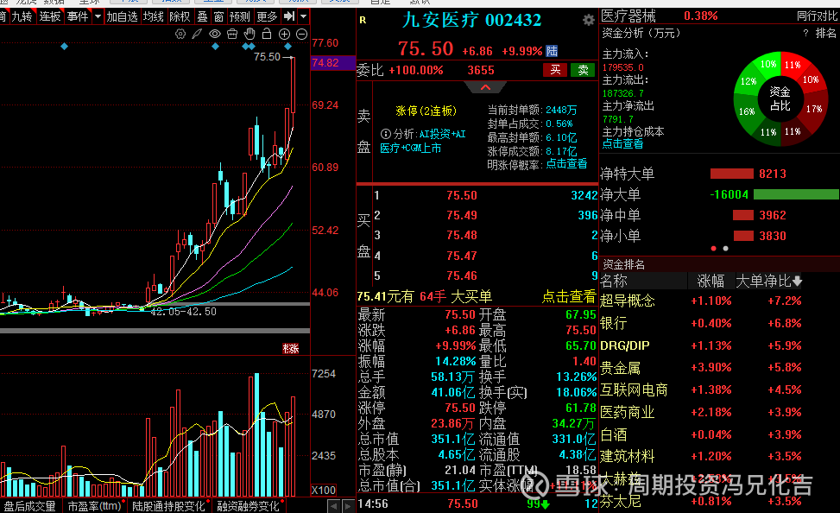Click left scroll arrow under the chart
Image resolution: width=840 pixels, height=513 pixels.
click(x=334, y=506)
